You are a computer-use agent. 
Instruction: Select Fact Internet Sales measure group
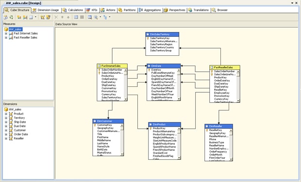[26, 33]
